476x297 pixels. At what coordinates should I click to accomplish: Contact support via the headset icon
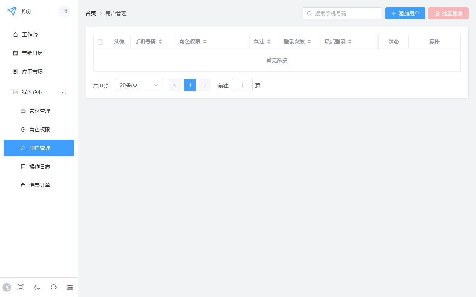coord(53,287)
